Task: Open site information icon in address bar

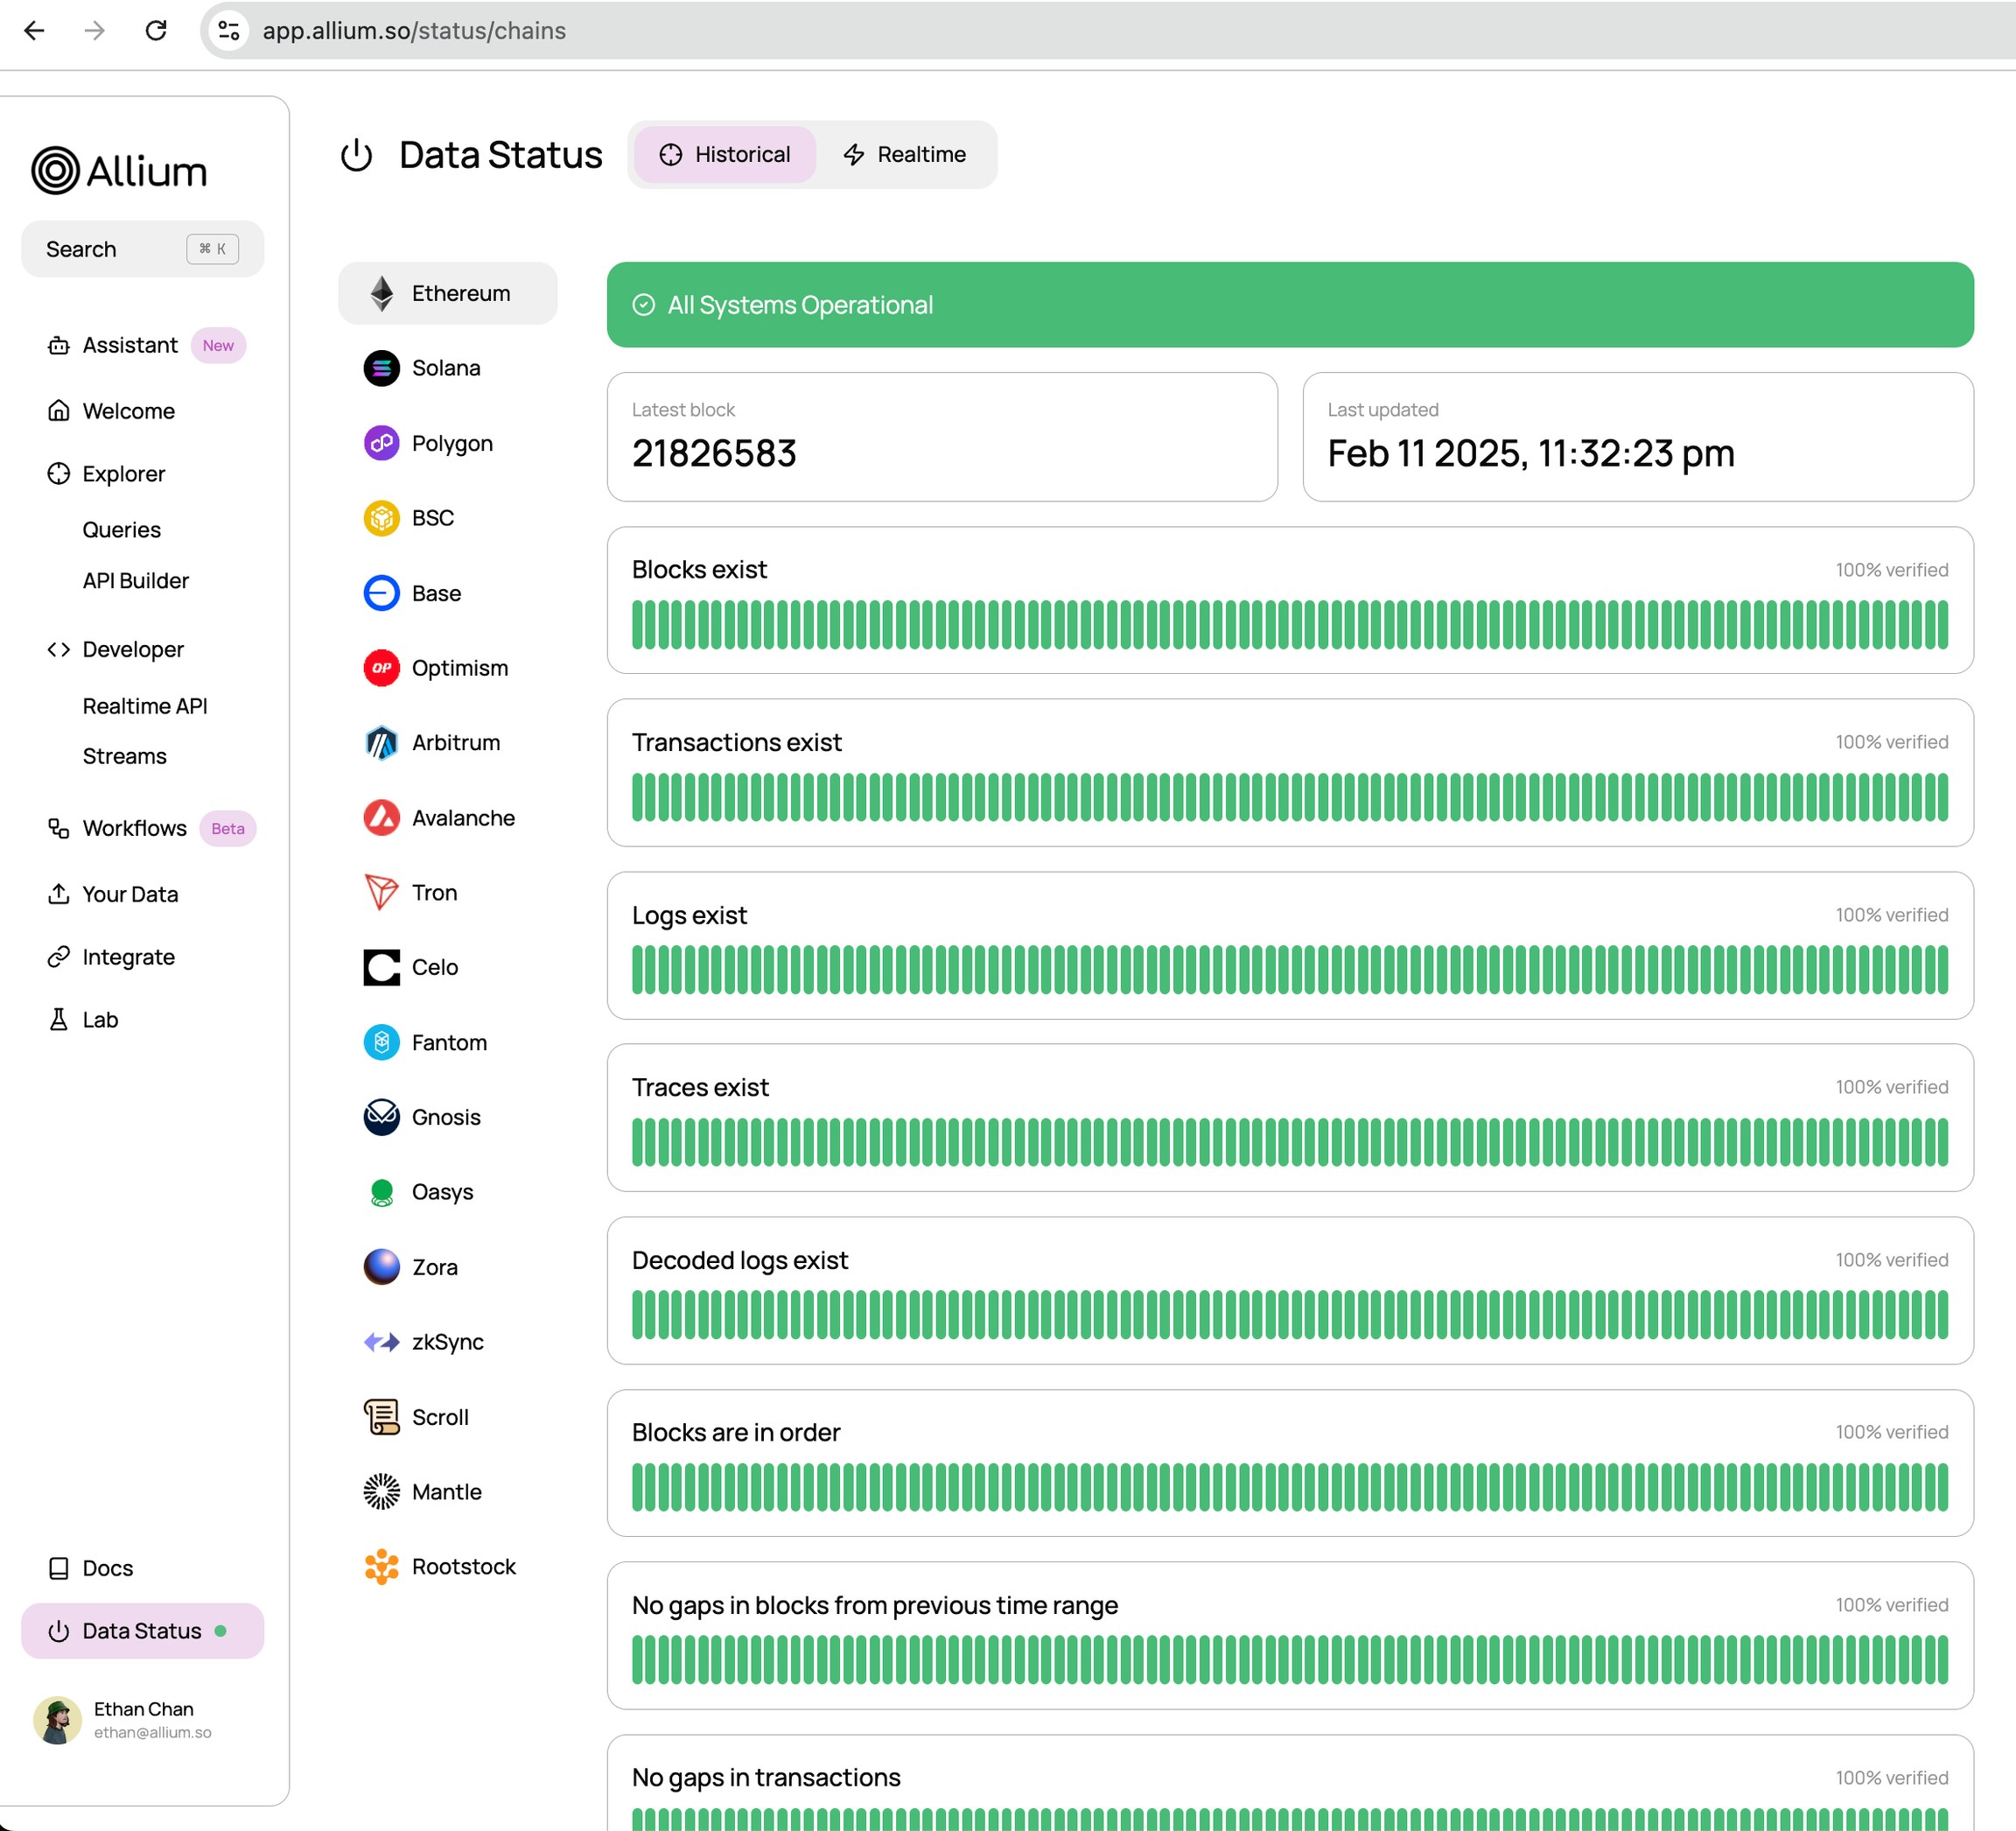Action: click(229, 31)
